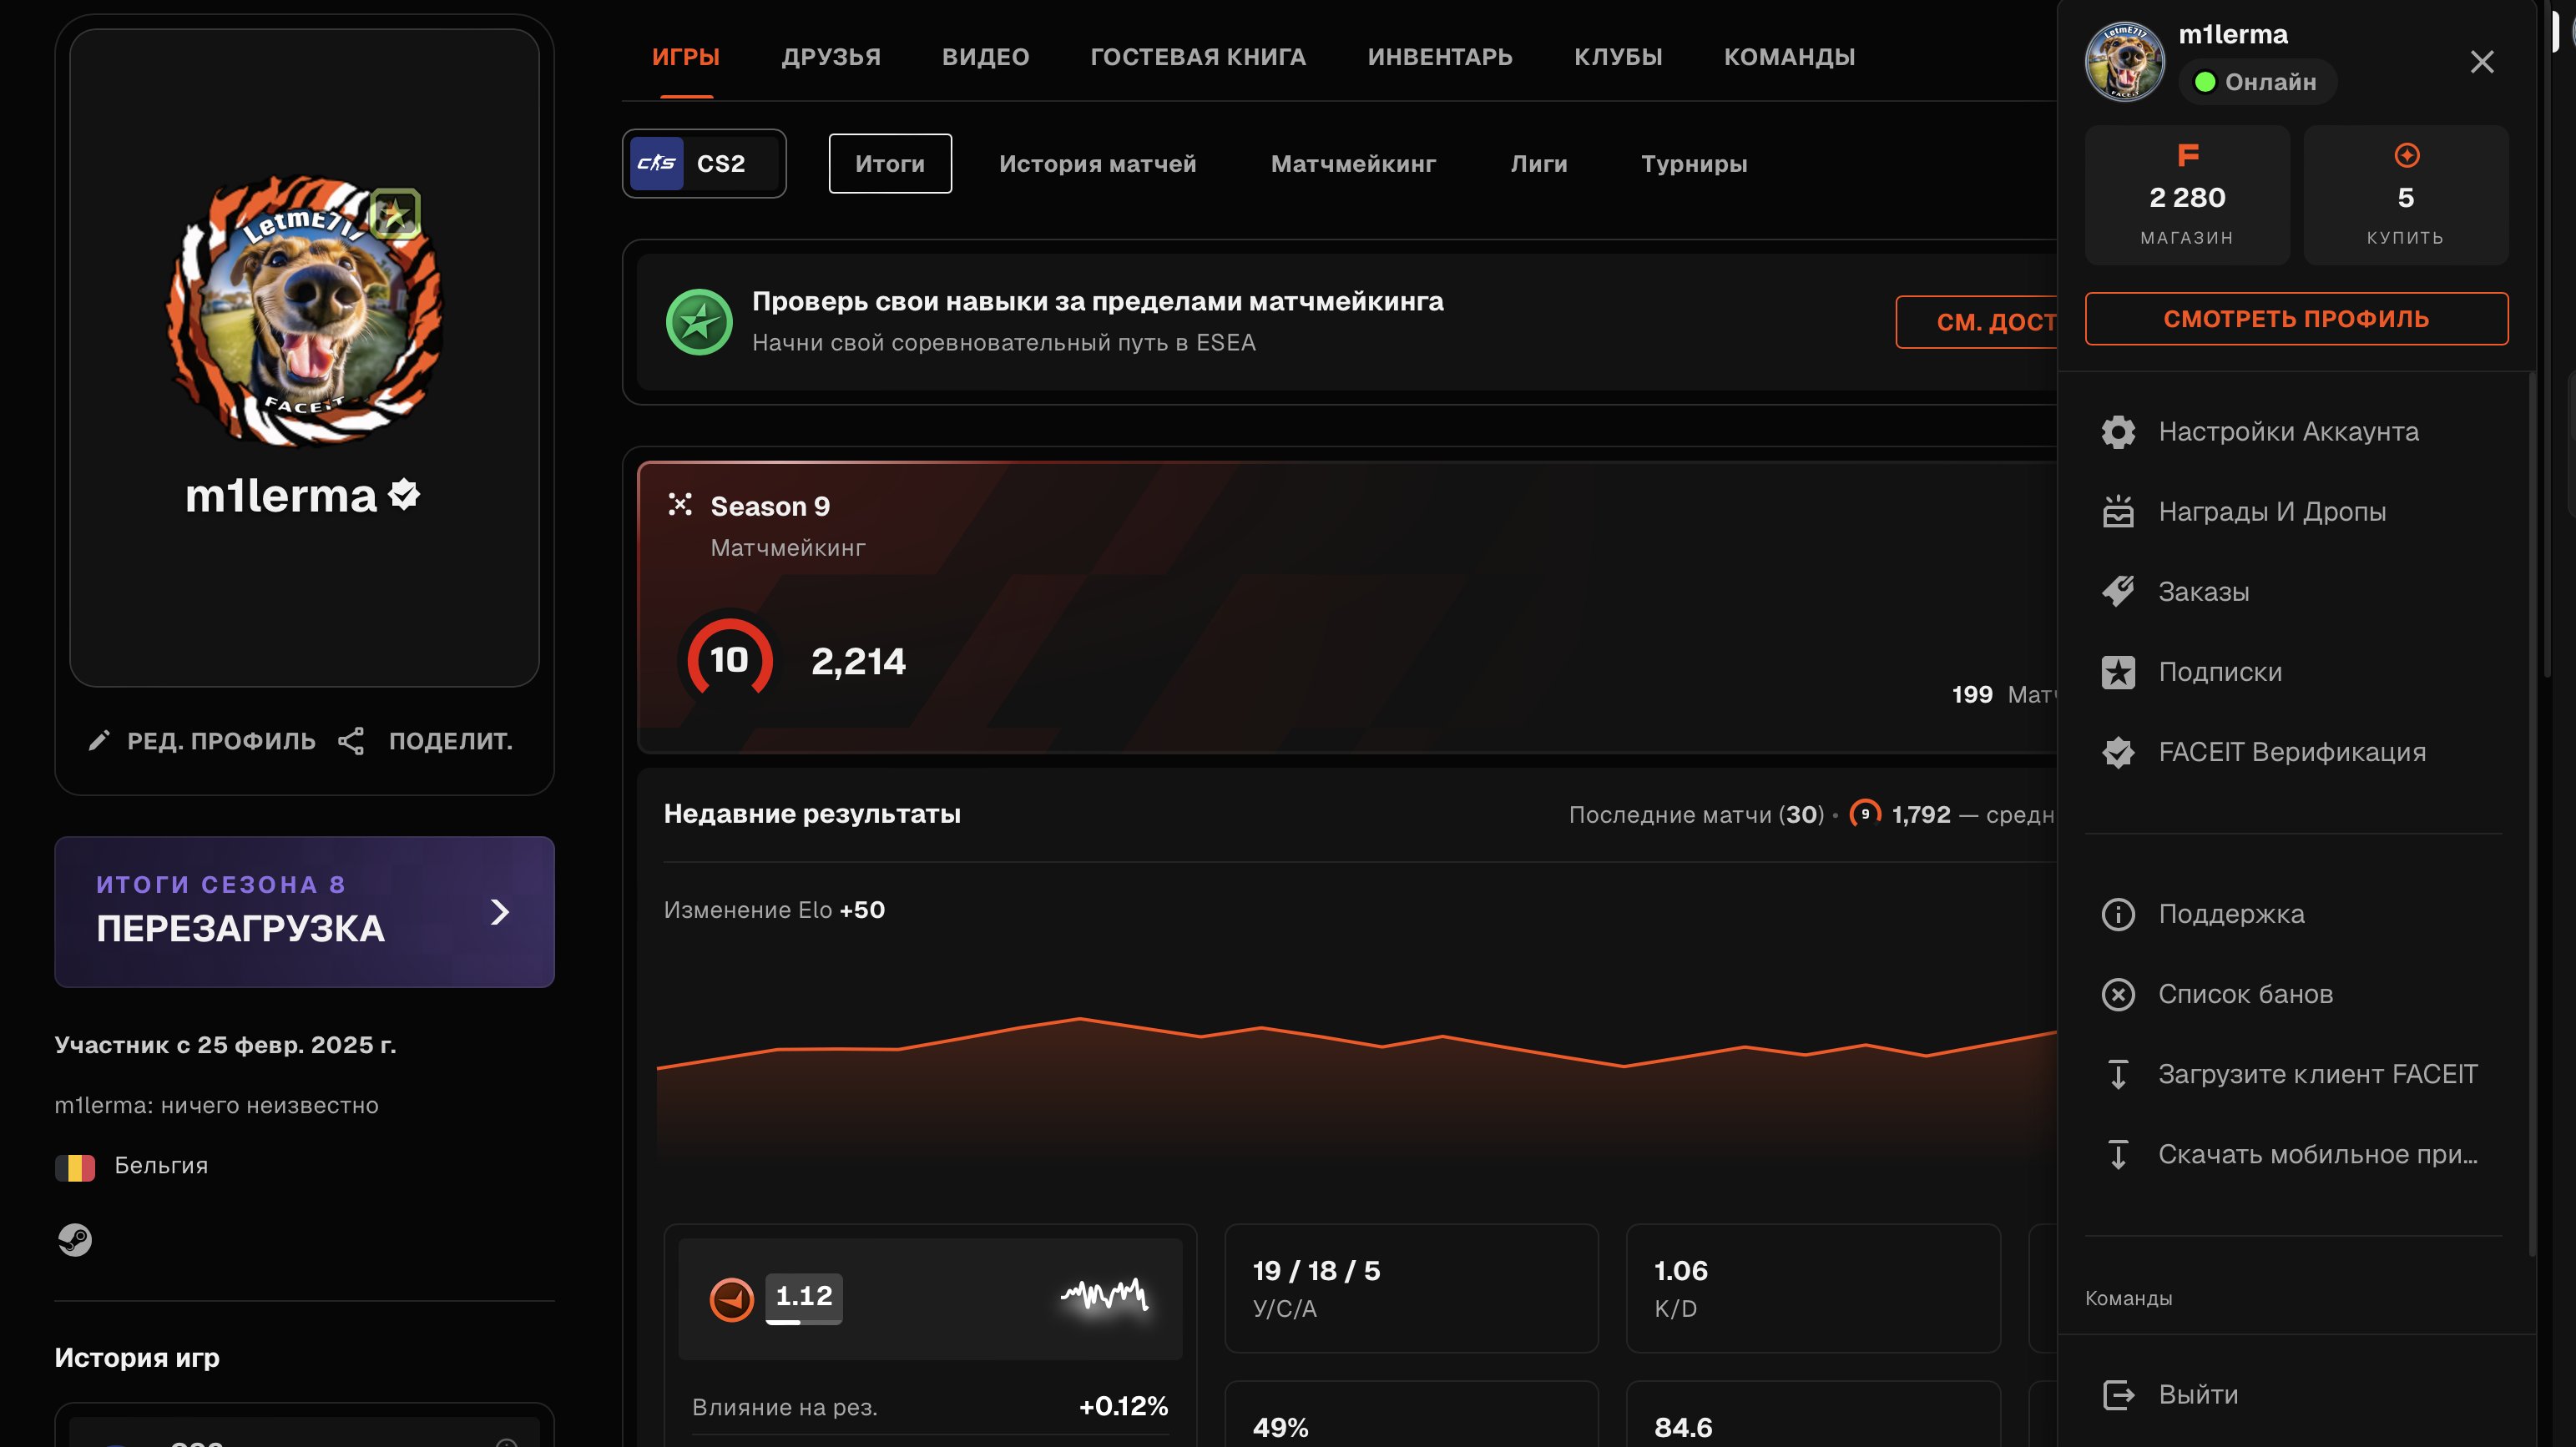This screenshot has width=2576, height=1447.
Task: Open the CS2 game selector
Action: point(704,163)
